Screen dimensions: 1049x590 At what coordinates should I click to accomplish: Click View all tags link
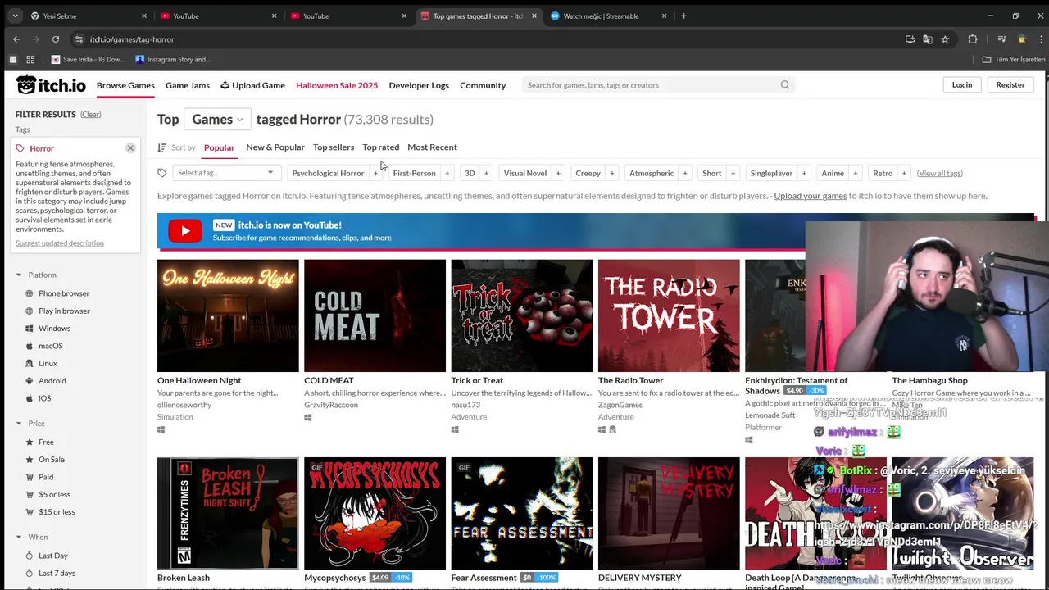(x=940, y=174)
